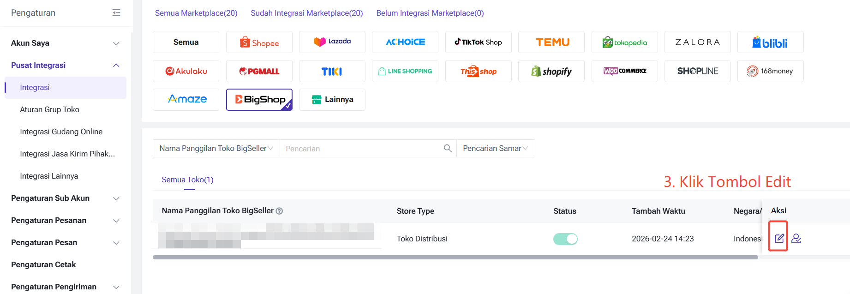850x294 pixels.
Task: Click the Pencarian search input field
Action: (x=360, y=148)
